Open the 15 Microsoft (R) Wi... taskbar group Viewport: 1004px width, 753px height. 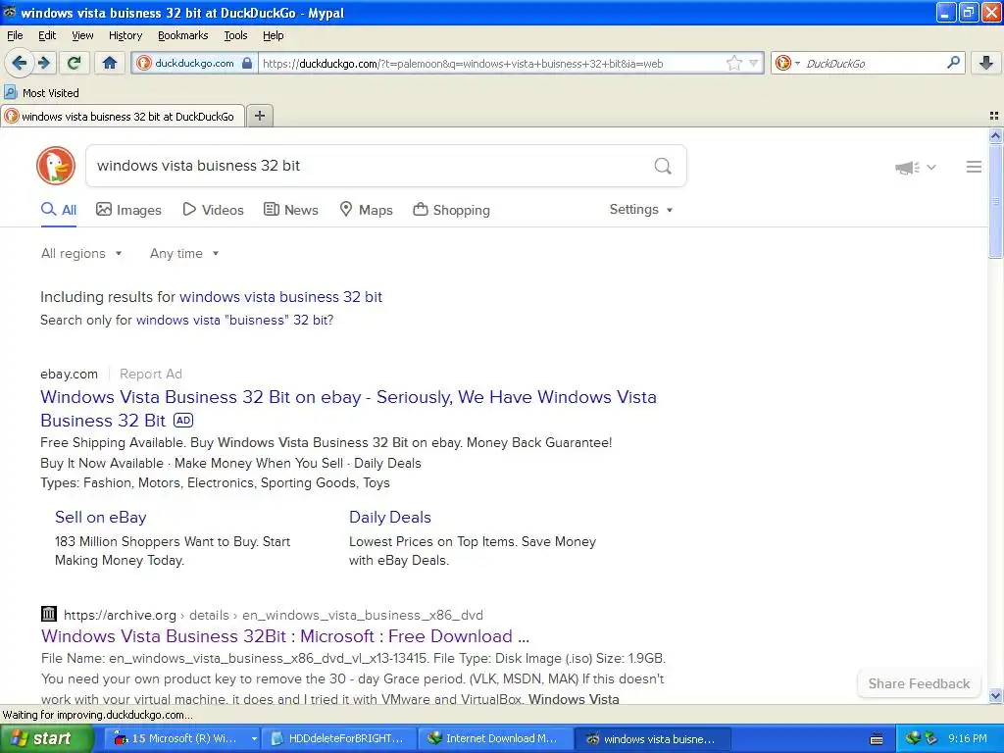tap(183, 739)
